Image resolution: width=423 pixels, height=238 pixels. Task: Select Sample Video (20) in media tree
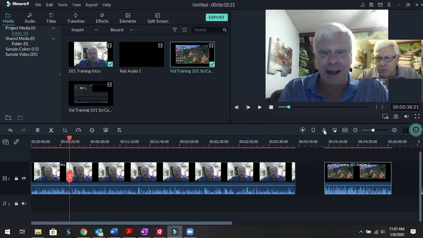(21, 55)
